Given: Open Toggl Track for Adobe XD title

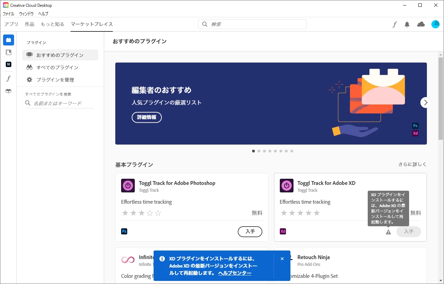Looking at the screenshot, I should (326, 183).
